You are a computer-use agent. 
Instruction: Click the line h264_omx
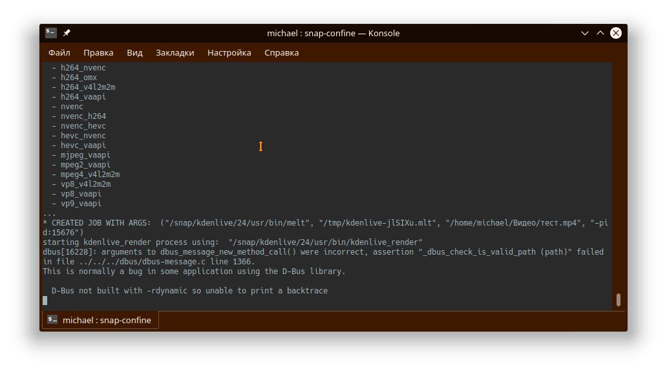pyautogui.click(x=79, y=78)
